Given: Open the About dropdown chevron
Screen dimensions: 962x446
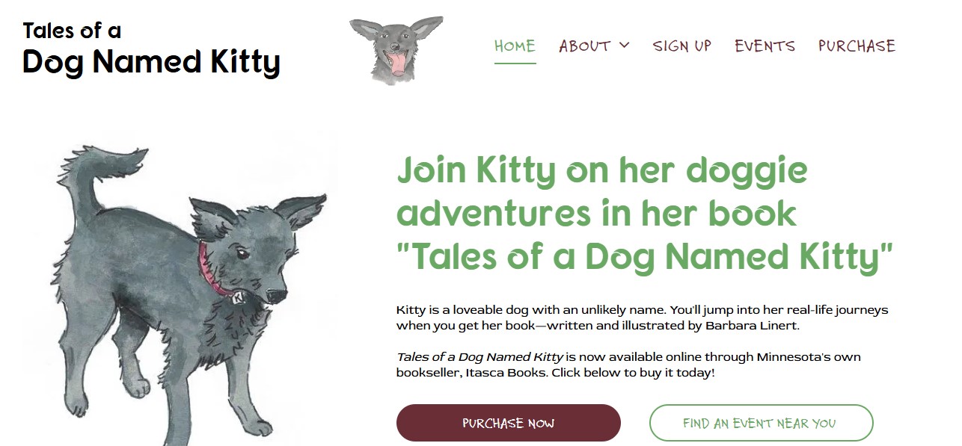Looking at the screenshot, I should [x=624, y=46].
